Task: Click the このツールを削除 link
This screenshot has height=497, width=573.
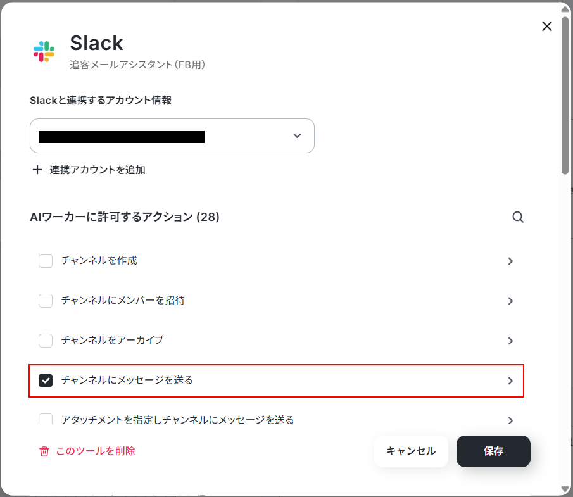Action: (96, 451)
